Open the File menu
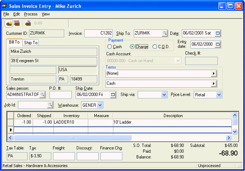 click(6, 14)
